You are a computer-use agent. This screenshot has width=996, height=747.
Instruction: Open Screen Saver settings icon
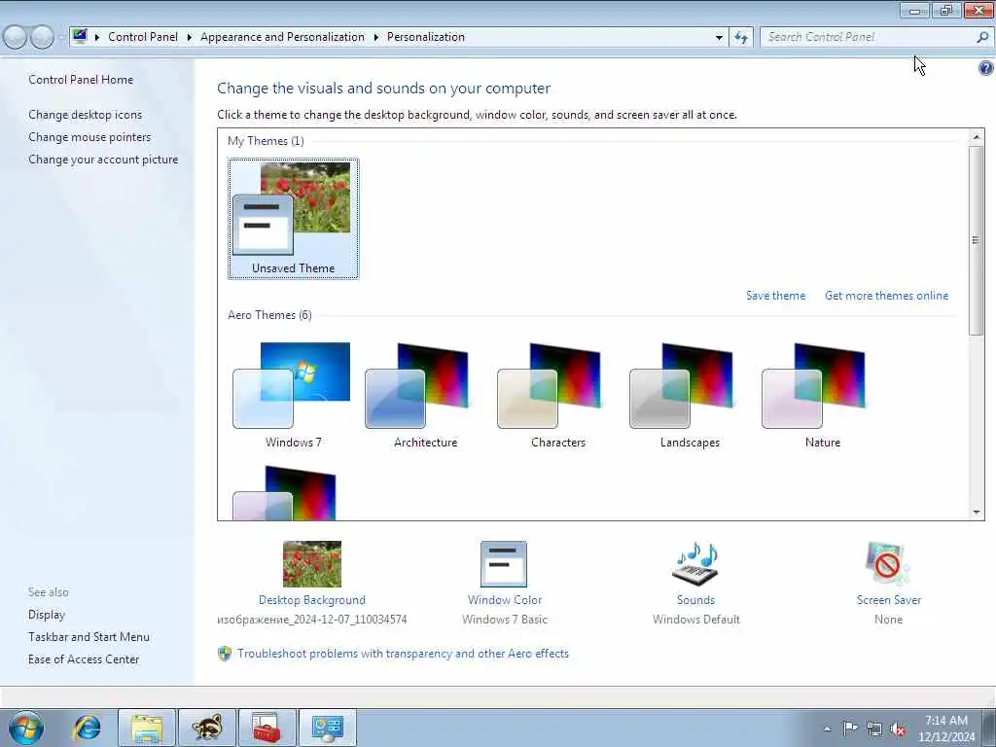tap(888, 563)
